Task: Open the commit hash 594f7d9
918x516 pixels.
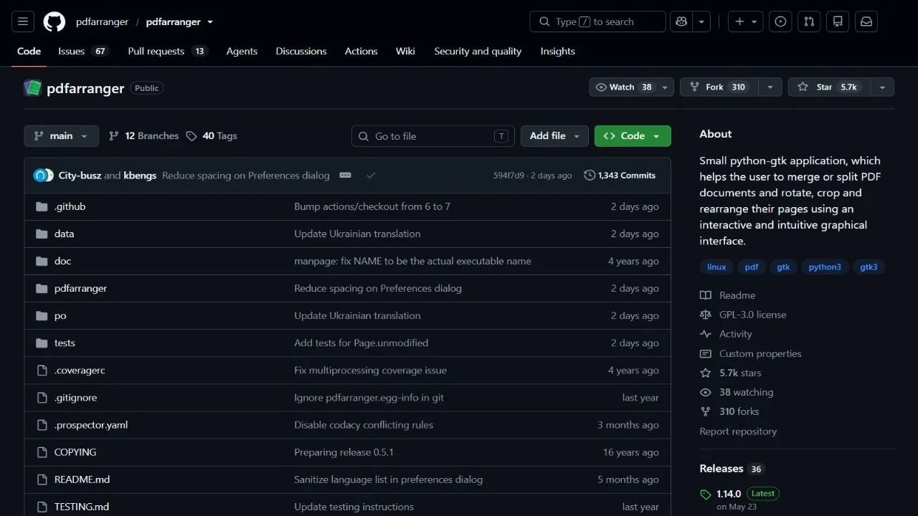Action: click(508, 176)
